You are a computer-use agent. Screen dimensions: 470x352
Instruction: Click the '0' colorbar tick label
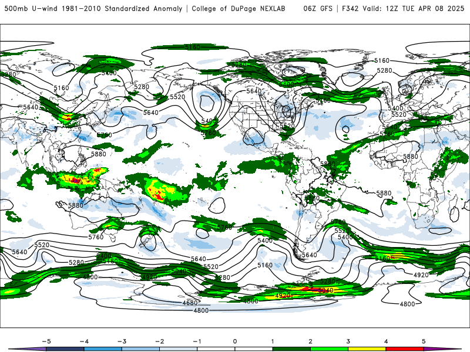234,341
